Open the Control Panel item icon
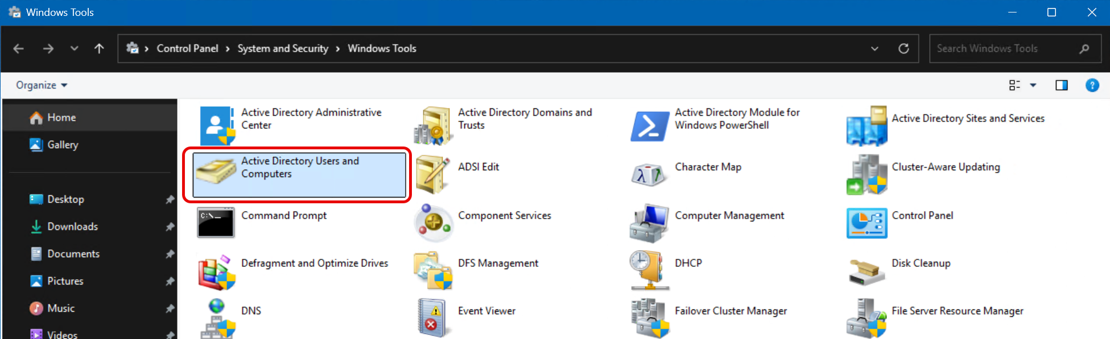 [x=866, y=223]
